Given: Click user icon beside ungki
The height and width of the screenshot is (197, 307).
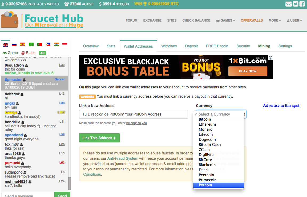Looking at the screenshot, I should (x=17, y=104).
